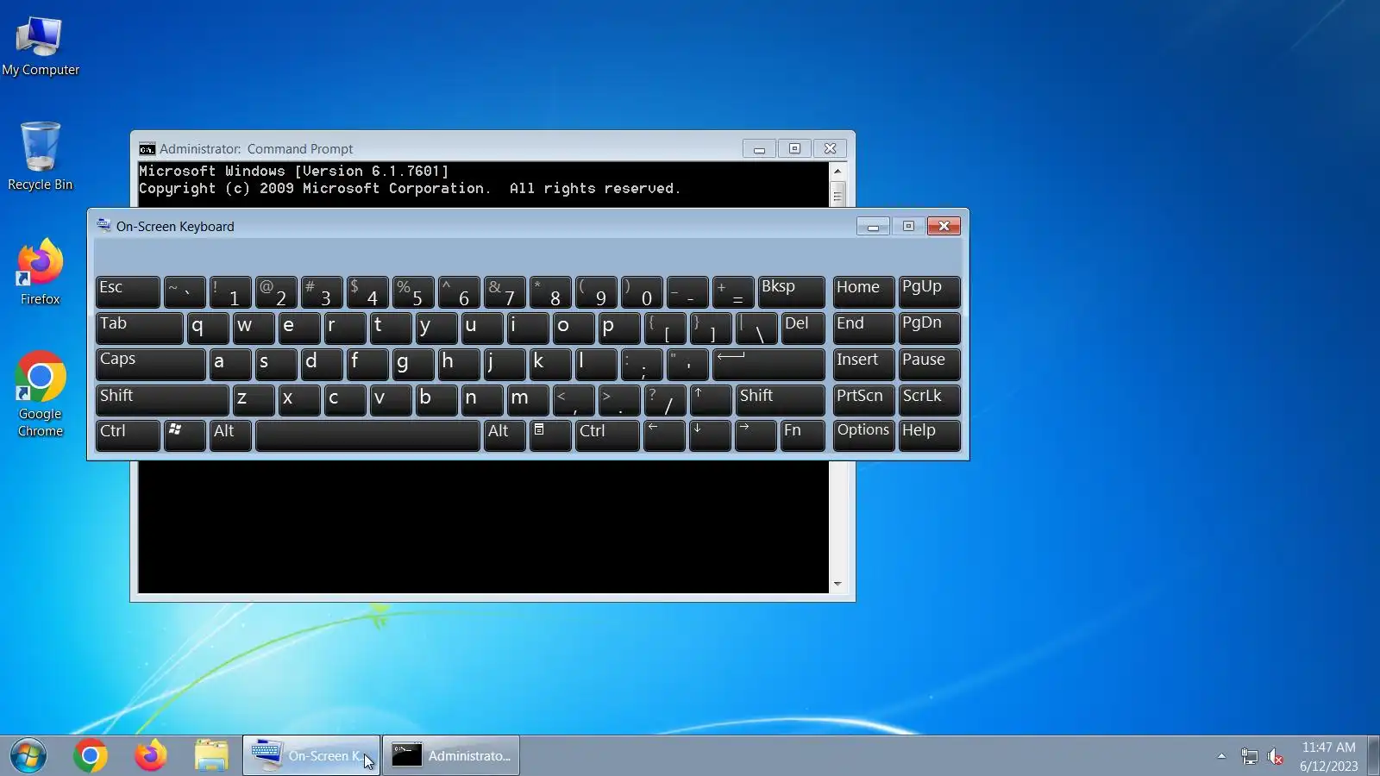
Task: Select the Google Chrome desktop shortcut
Action: tap(41, 394)
